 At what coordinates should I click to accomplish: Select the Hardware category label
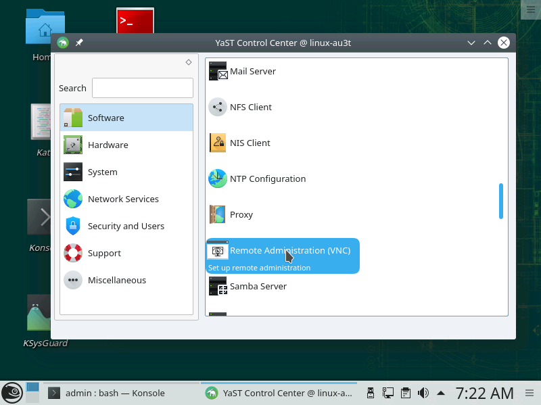pyautogui.click(x=108, y=145)
